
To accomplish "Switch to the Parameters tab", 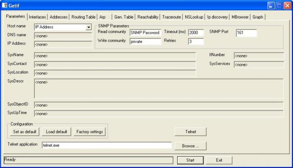I will point(15,16).
